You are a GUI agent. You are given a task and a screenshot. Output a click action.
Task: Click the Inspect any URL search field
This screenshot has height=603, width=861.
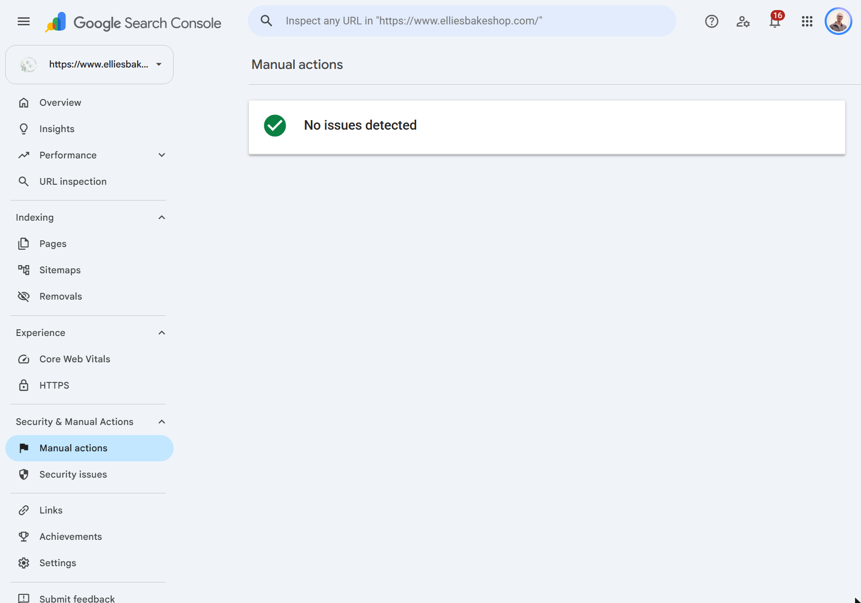pos(462,21)
